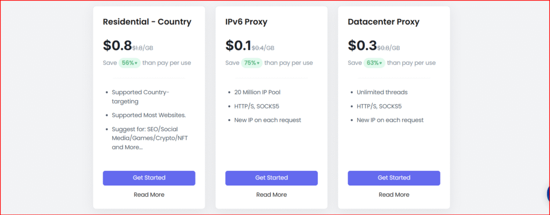The image size is (550, 215).
Task: Click the down arrow in the 75% savings badge
Action: click(x=258, y=63)
